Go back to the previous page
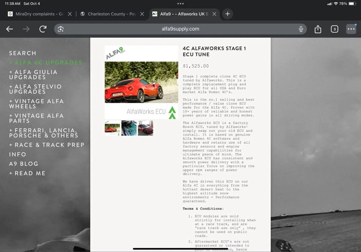 pos(9,29)
